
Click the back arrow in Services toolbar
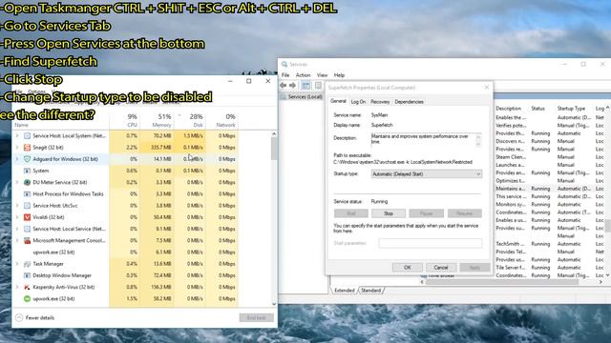[284, 85]
